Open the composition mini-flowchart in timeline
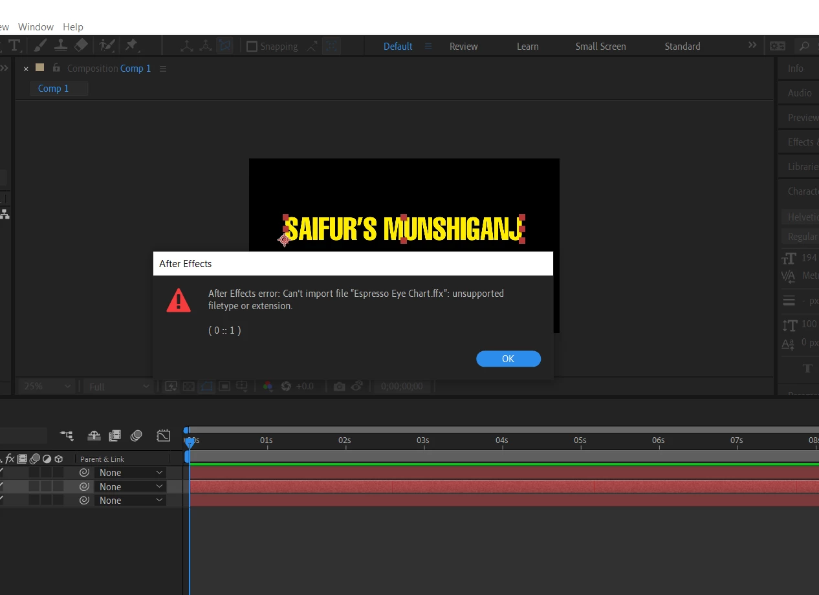Screen dimensions: 819x595 point(67,436)
